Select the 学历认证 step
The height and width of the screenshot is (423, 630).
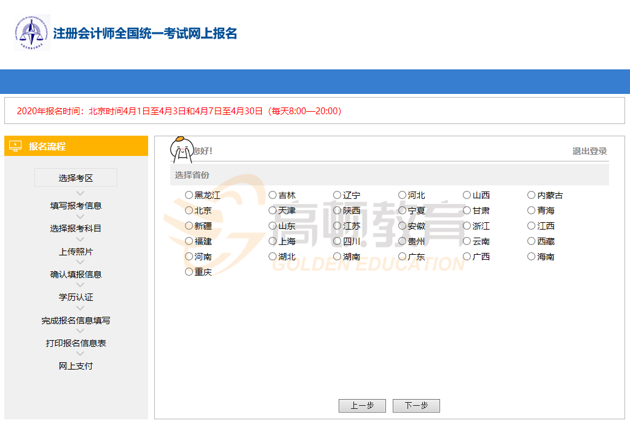click(x=76, y=297)
